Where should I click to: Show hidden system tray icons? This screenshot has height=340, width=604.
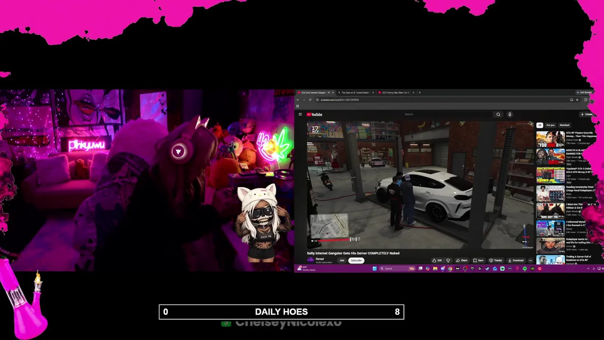click(588, 269)
